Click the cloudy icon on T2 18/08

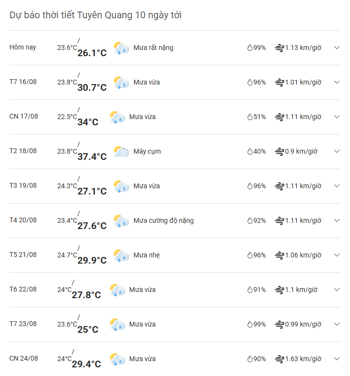[x=121, y=152]
